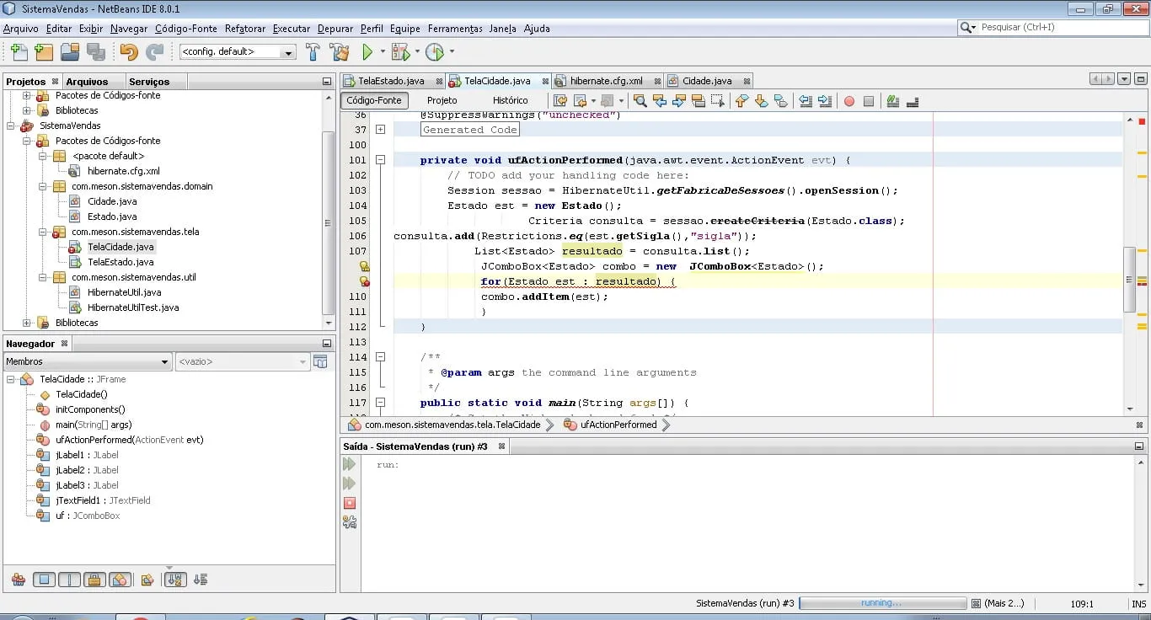The width and height of the screenshot is (1151, 620).
Task: Switch to the Projeto design view button
Action: click(x=442, y=100)
